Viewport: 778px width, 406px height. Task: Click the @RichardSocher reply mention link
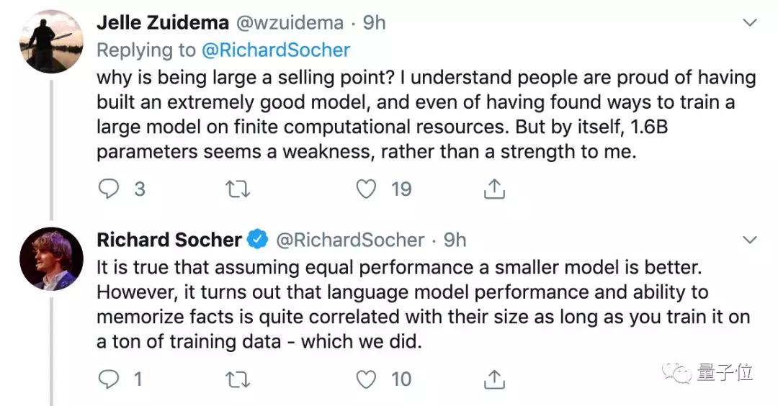277,50
